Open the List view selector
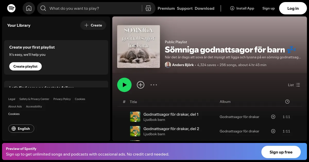Screen dimensions: 309x162 [294, 85]
